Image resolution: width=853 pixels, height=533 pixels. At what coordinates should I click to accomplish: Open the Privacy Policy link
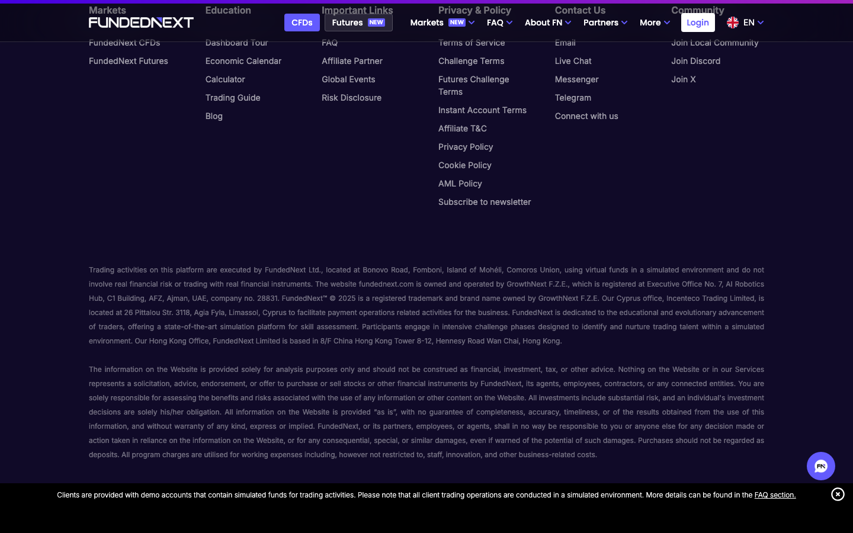pyautogui.click(x=466, y=147)
